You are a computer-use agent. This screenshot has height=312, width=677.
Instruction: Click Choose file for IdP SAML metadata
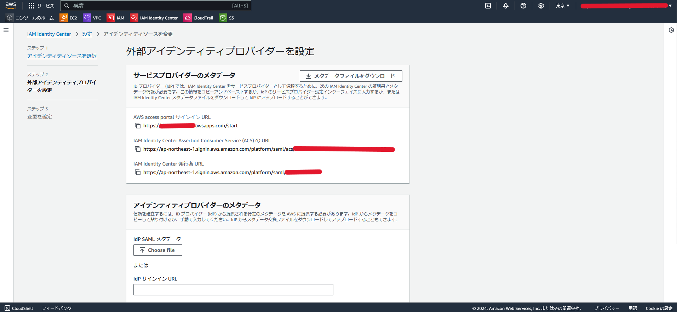[157, 250]
